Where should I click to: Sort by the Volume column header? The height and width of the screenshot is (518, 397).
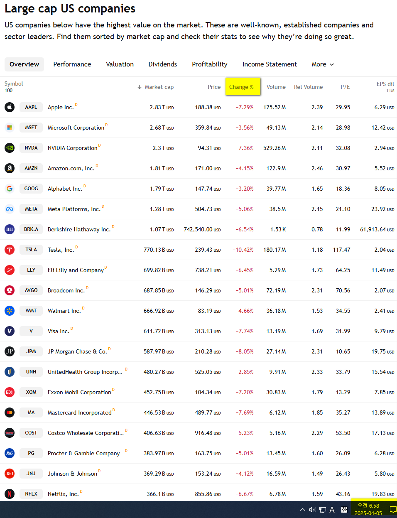[276, 87]
